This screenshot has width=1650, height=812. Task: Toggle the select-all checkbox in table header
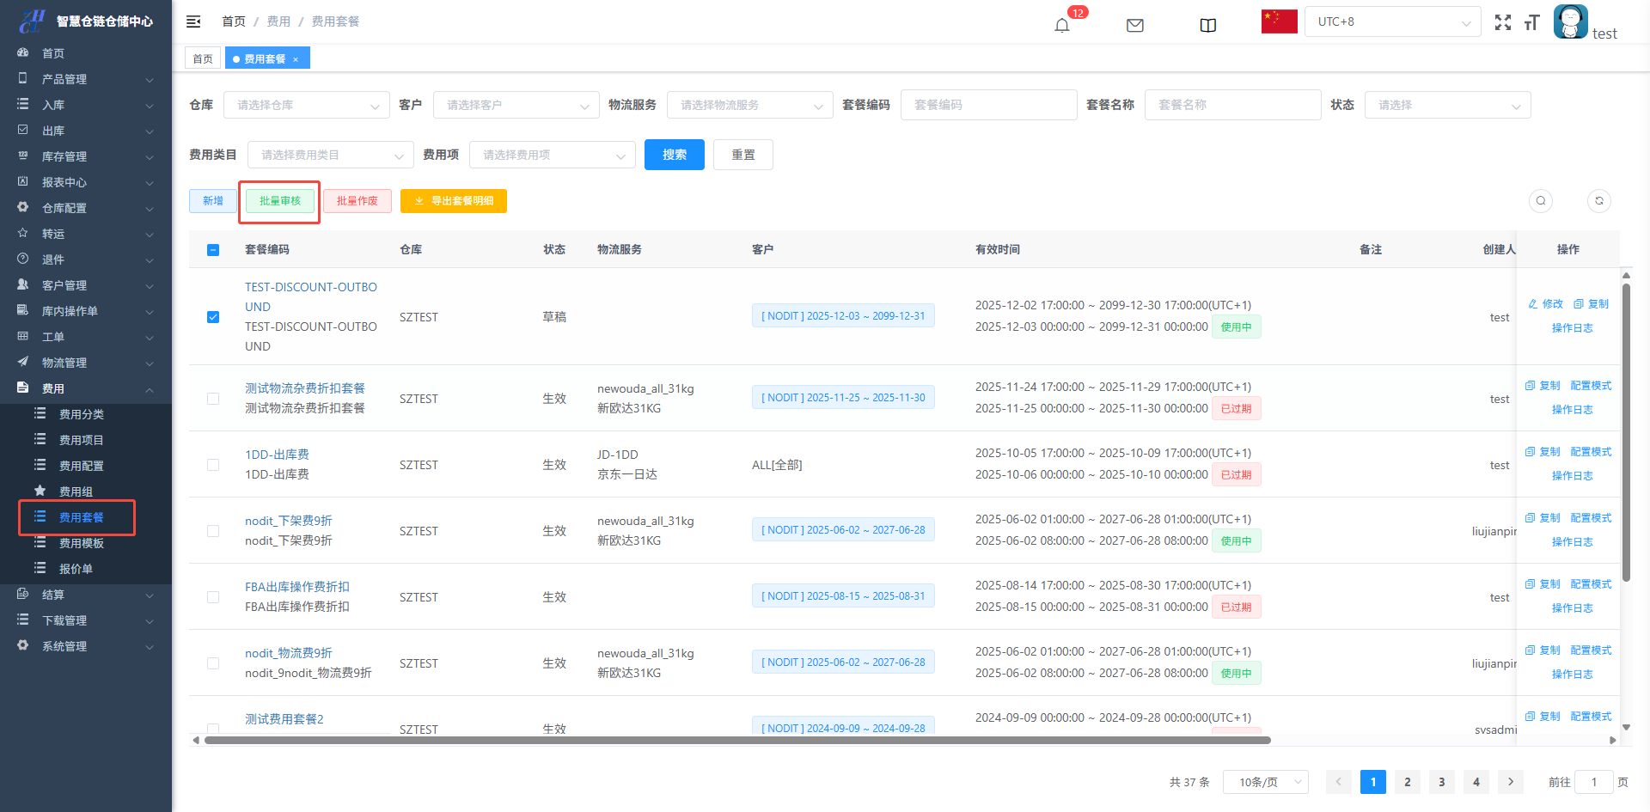[x=213, y=250]
